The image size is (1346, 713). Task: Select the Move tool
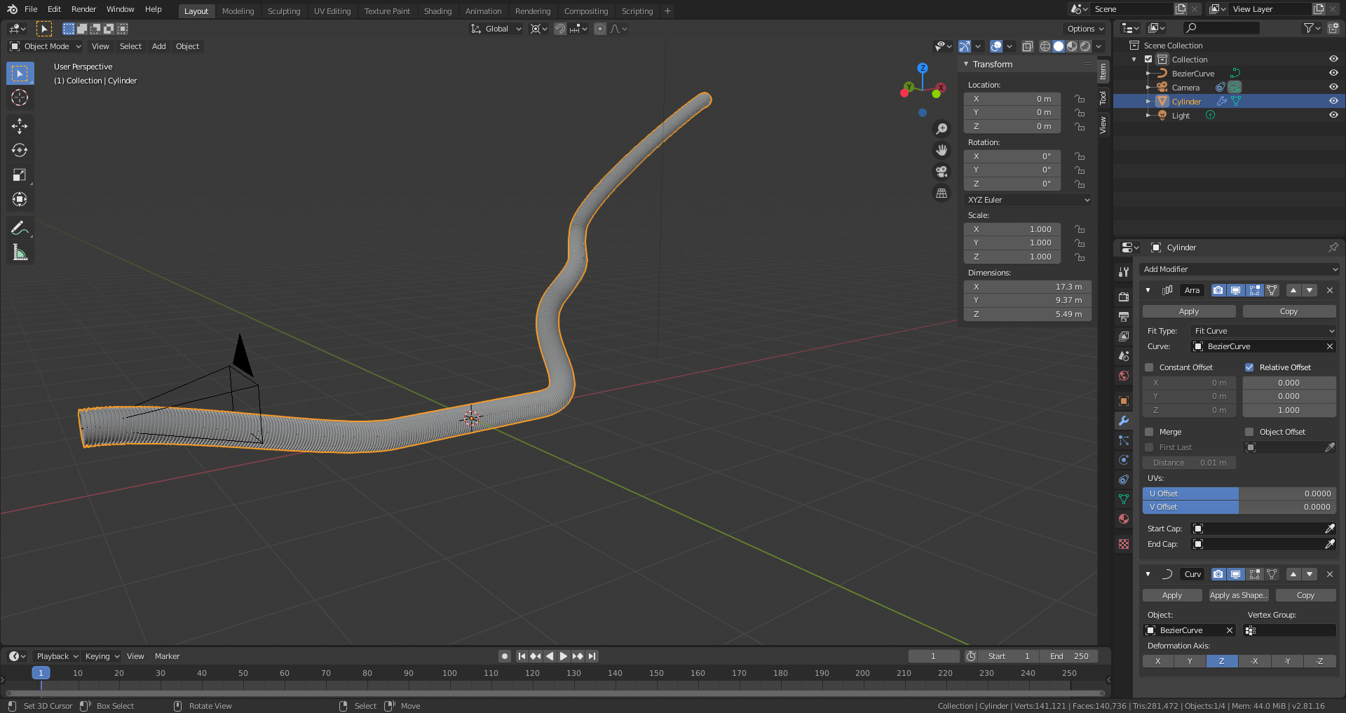[x=20, y=126]
